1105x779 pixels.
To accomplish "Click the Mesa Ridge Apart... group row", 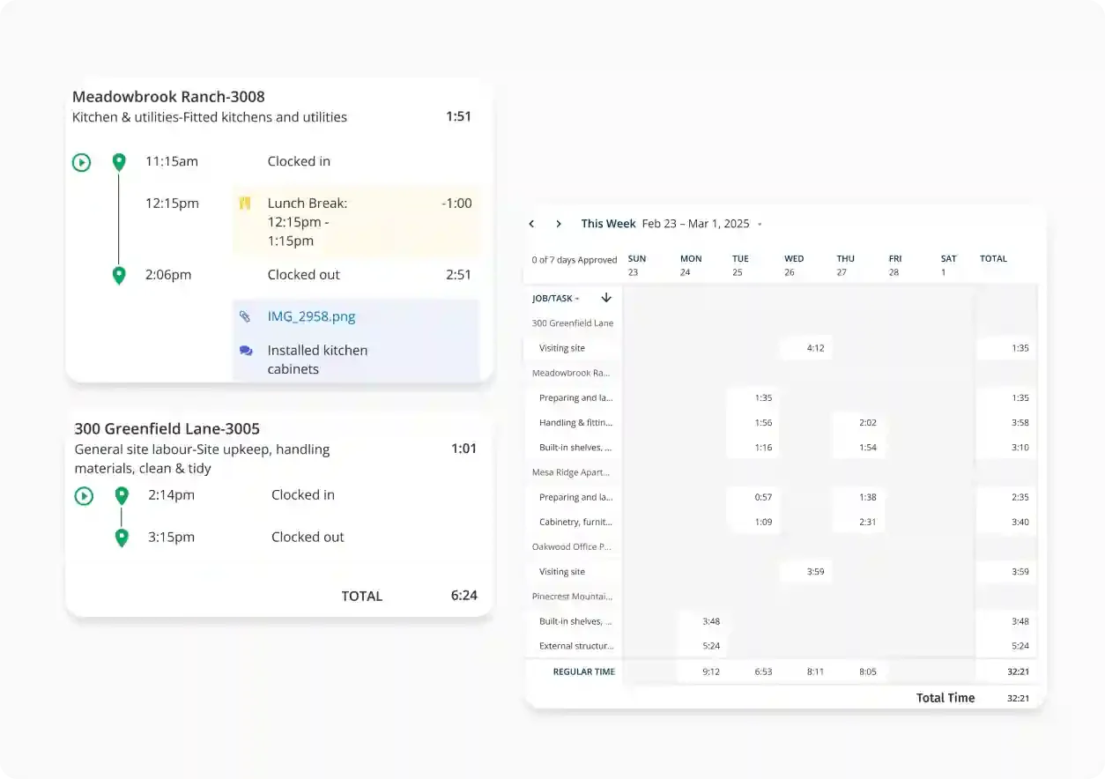I will [x=572, y=472].
